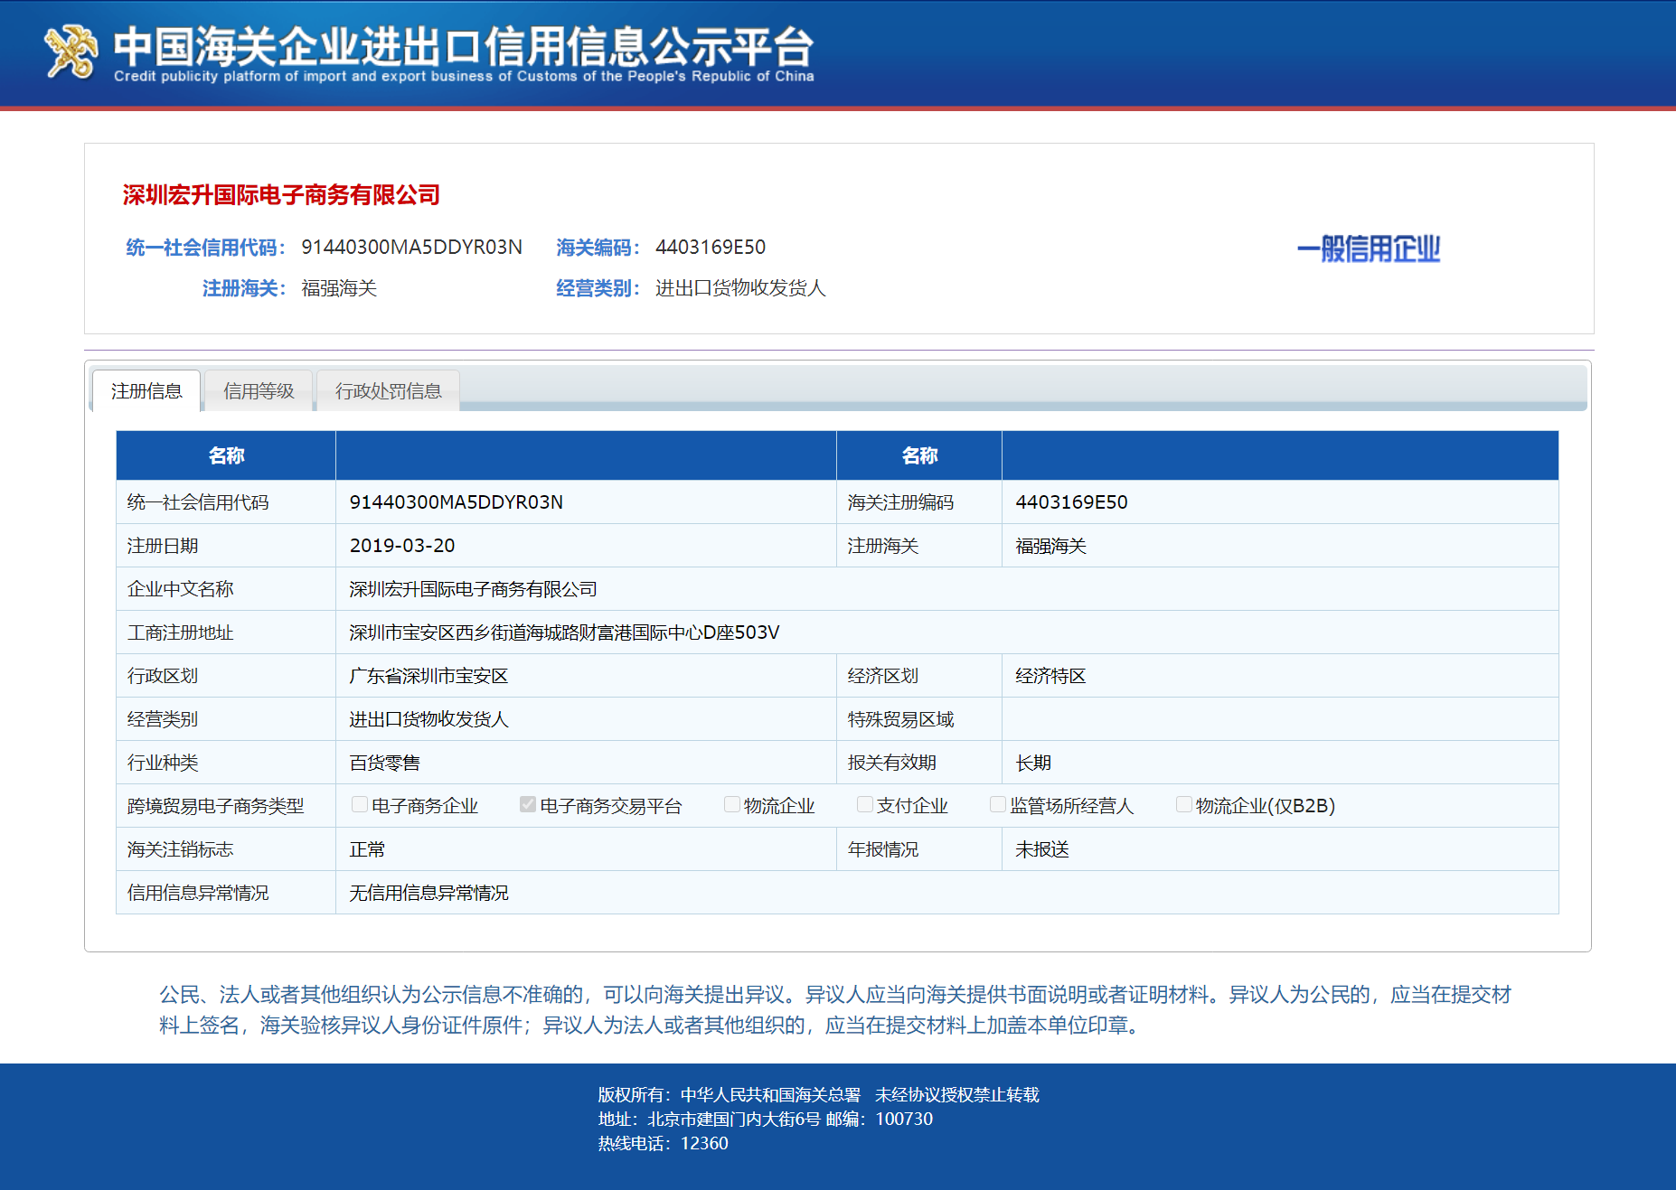Click the footer copyright line 版权所有

pos(818,1095)
